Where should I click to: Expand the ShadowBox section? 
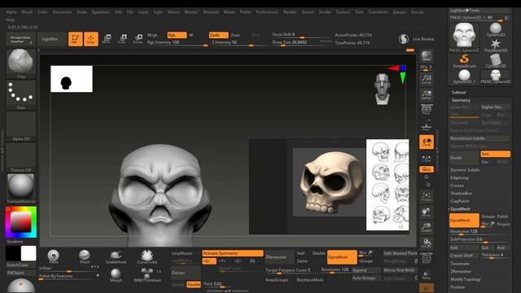(x=462, y=193)
